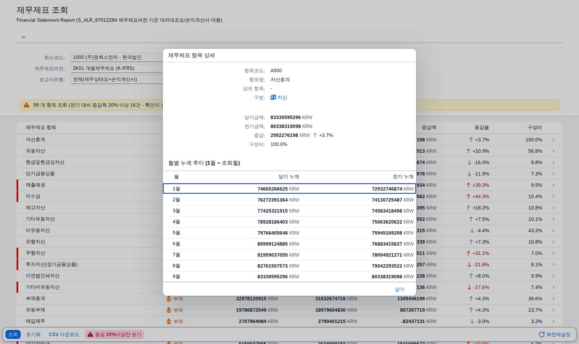Click the 초기화 button
This screenshot has width=579, height=344.
coord(33,335)
